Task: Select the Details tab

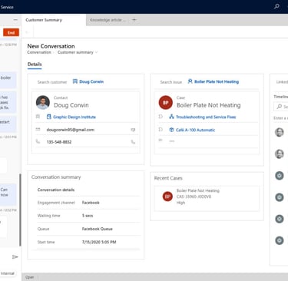Action: (35, 64)
